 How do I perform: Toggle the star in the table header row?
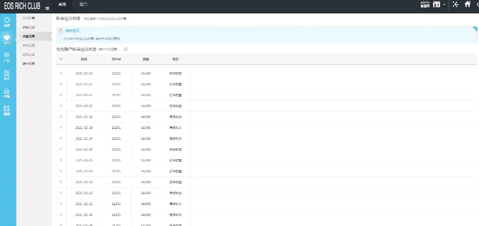(61, 59)
